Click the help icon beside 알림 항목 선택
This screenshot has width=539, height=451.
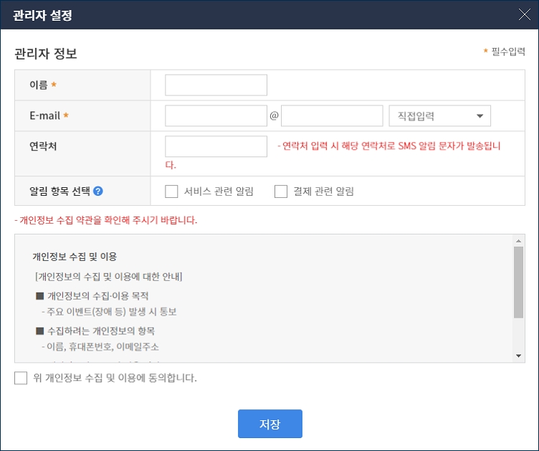click(98, 191)
